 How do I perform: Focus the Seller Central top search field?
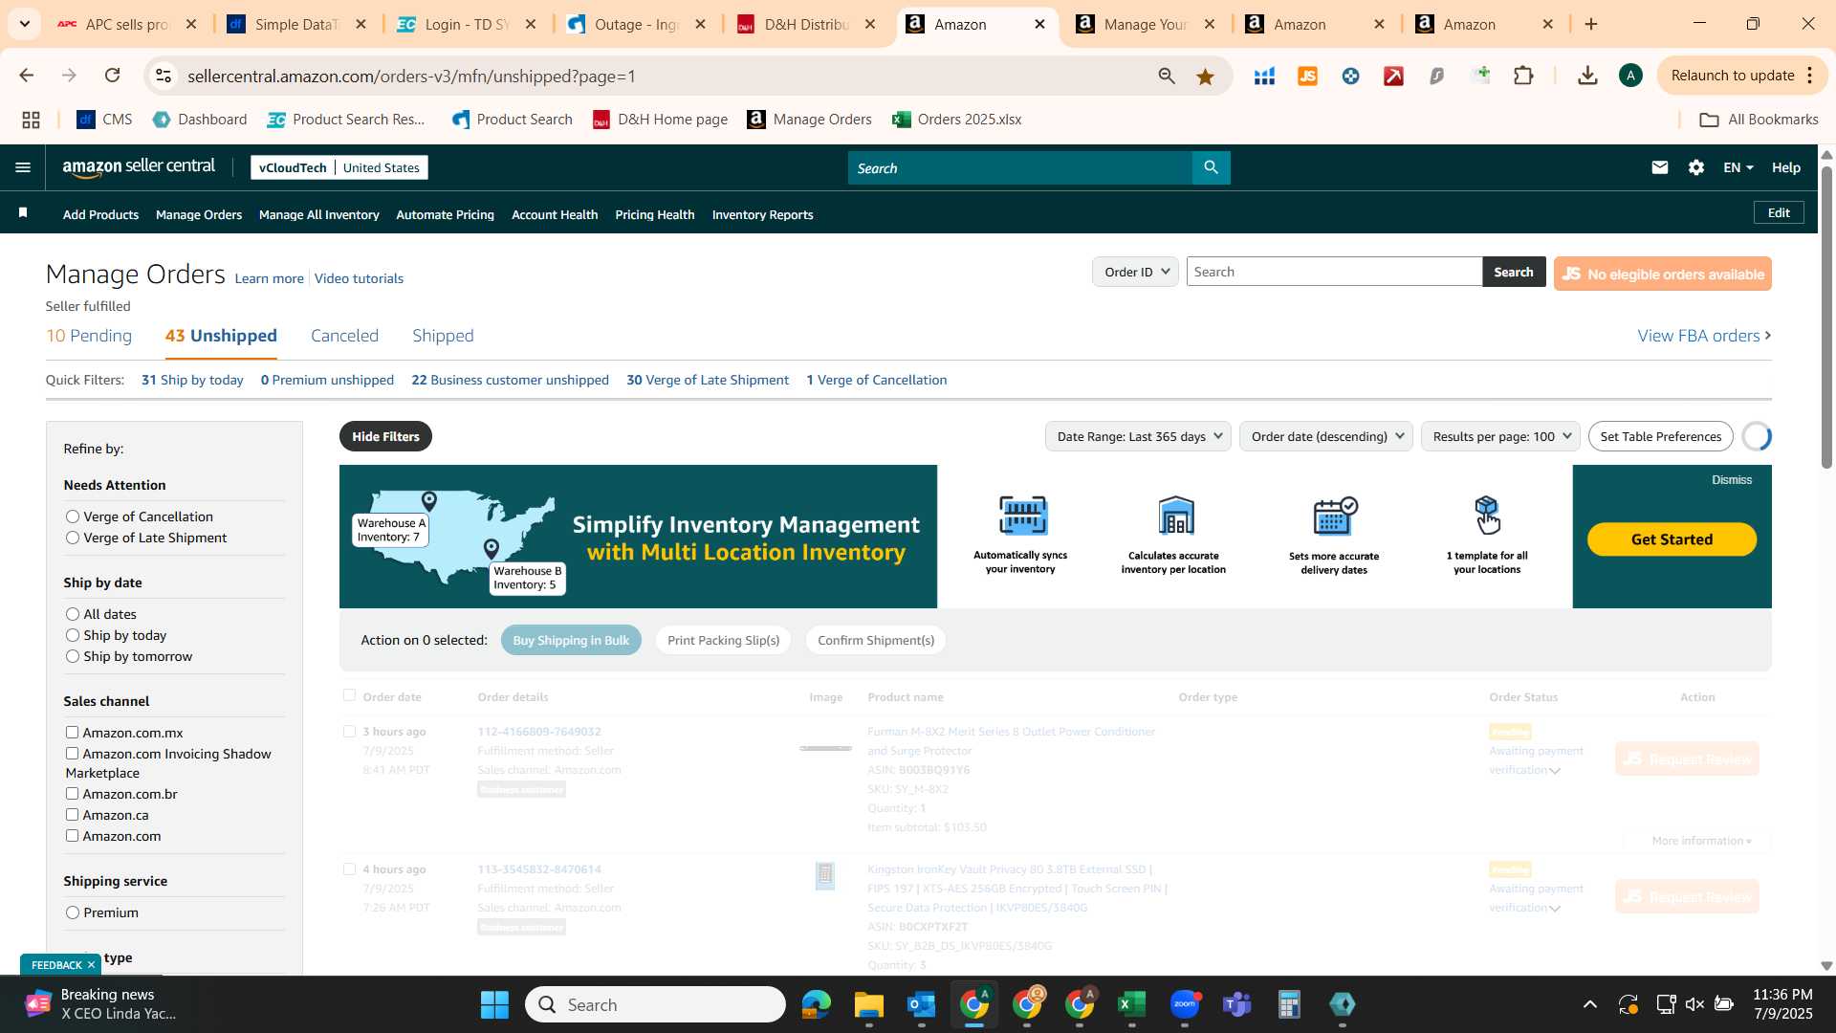click(x=1019, y=167)
